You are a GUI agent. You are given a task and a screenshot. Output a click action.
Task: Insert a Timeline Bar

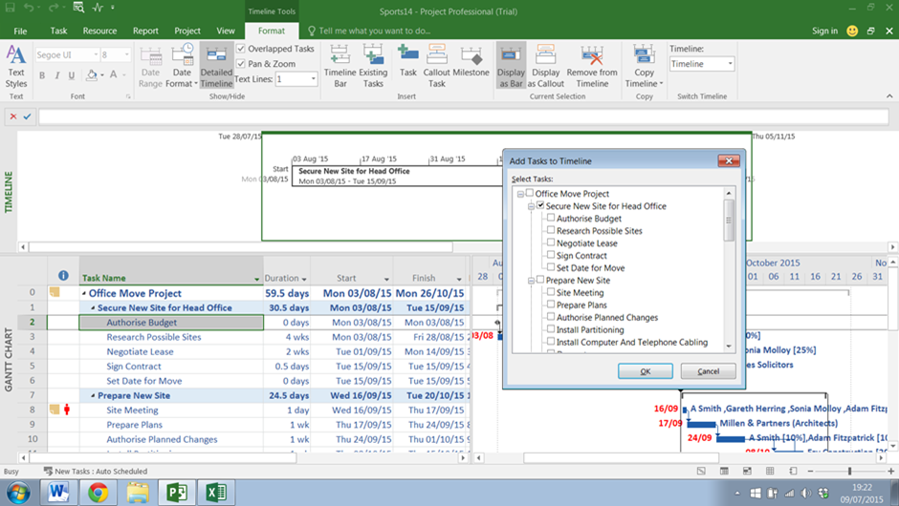(x=340, y=67)
